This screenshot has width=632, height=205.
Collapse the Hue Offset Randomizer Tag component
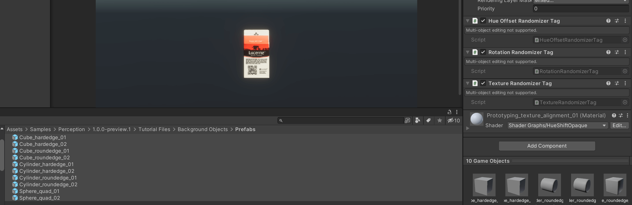(x=467, y=21)
